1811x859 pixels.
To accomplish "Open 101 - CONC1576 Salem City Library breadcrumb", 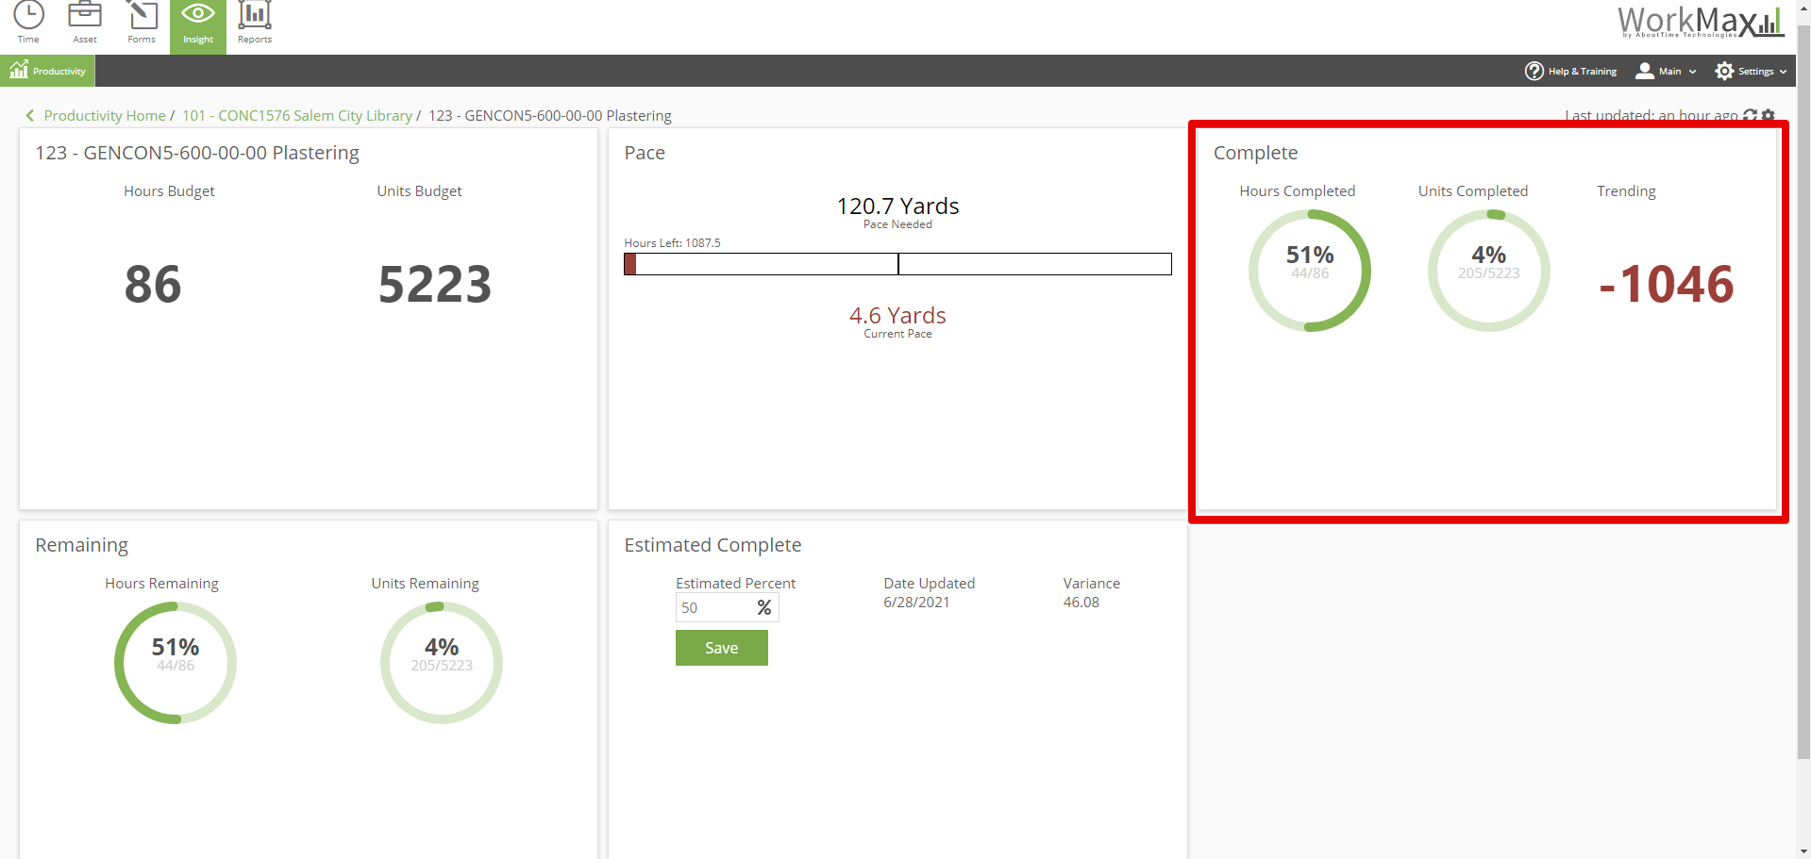I will pos(297,115).
